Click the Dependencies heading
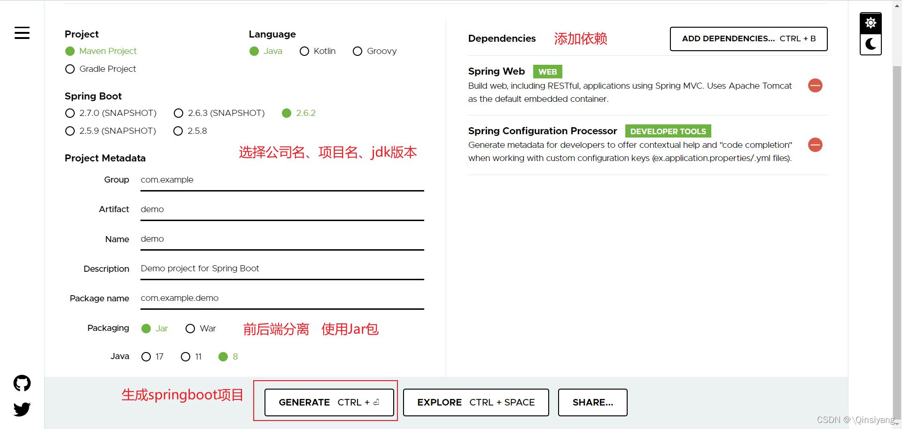Viewport: 902px width, 429px height. pyautogui.click(x=502, y=38)
